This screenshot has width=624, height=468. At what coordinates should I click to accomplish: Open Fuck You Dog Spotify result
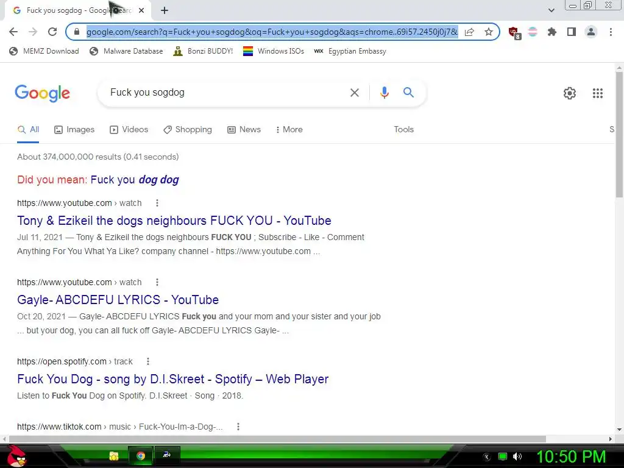[x=172, y=379]
